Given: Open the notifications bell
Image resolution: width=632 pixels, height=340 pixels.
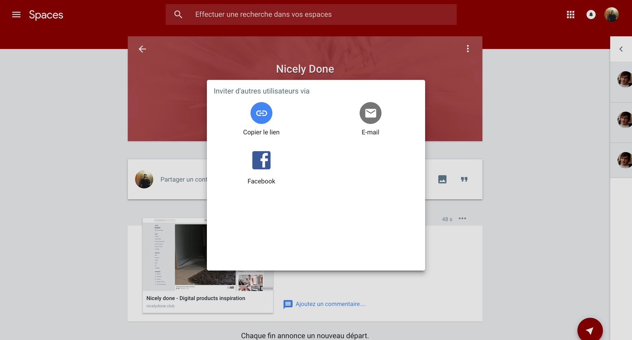Looking at the screenshot, I should click(x=591, y=15).
